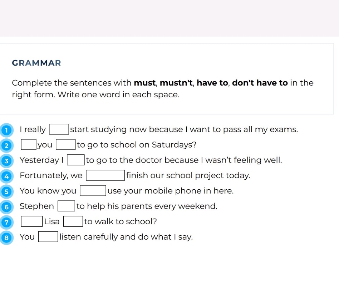
Task: Select the number 4 question badge
Action: tap(6, 176)
